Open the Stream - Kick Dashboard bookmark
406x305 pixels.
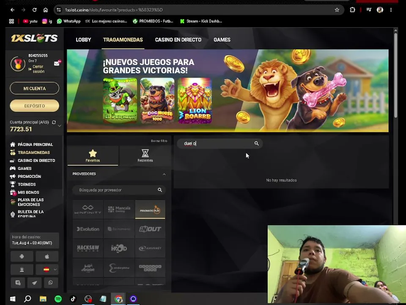[201, 21]
